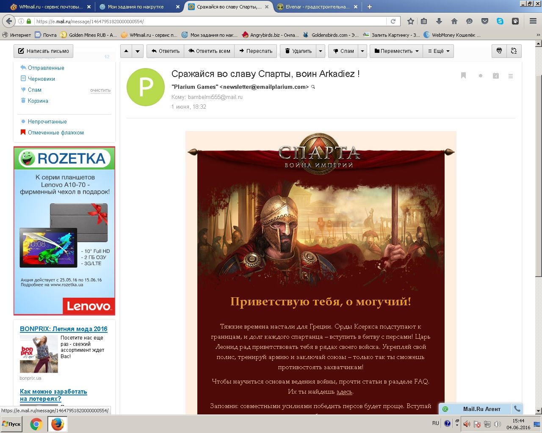This screenshot has height=433, width=542.
Task: Reload the page with the refresh icon
Action: (393, 21)
